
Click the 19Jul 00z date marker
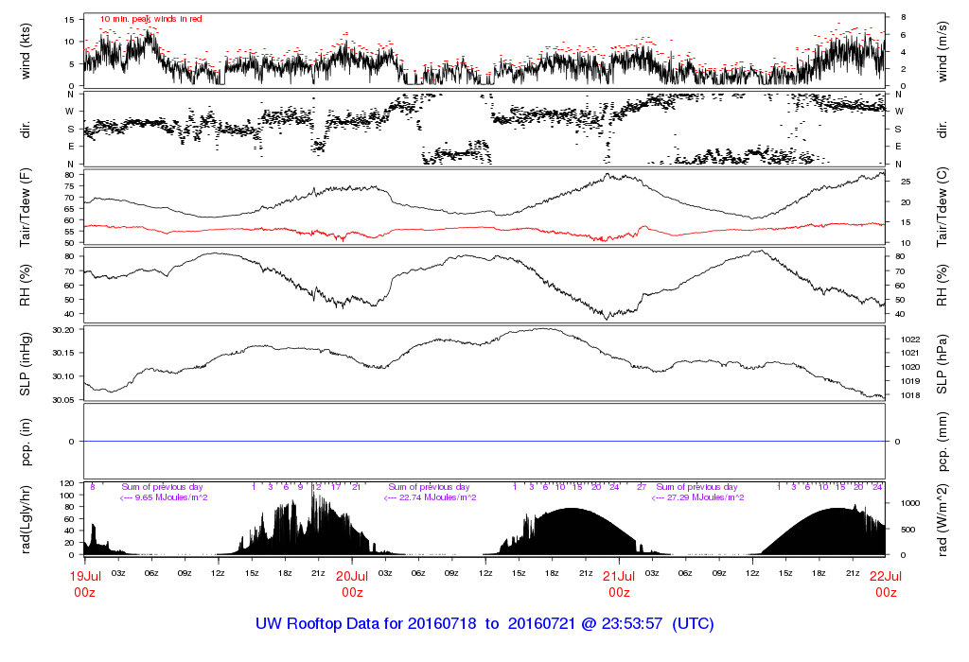85,583
